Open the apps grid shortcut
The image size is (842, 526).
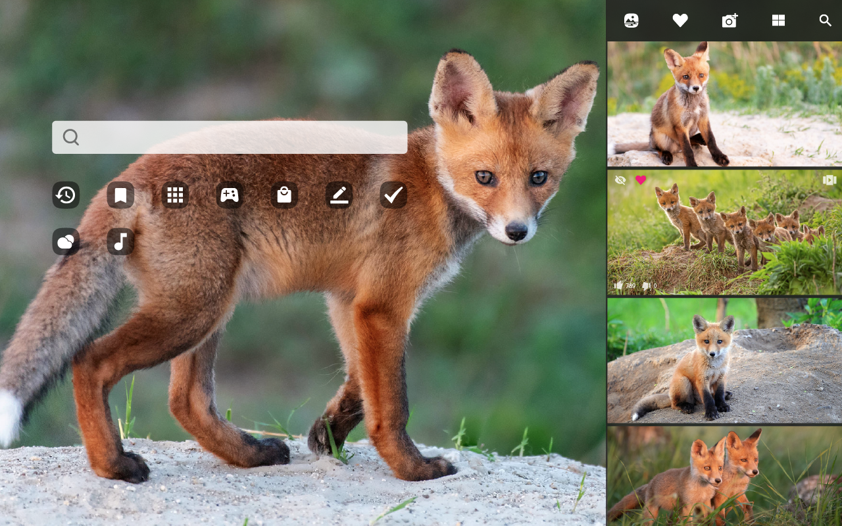pos(175,195)
